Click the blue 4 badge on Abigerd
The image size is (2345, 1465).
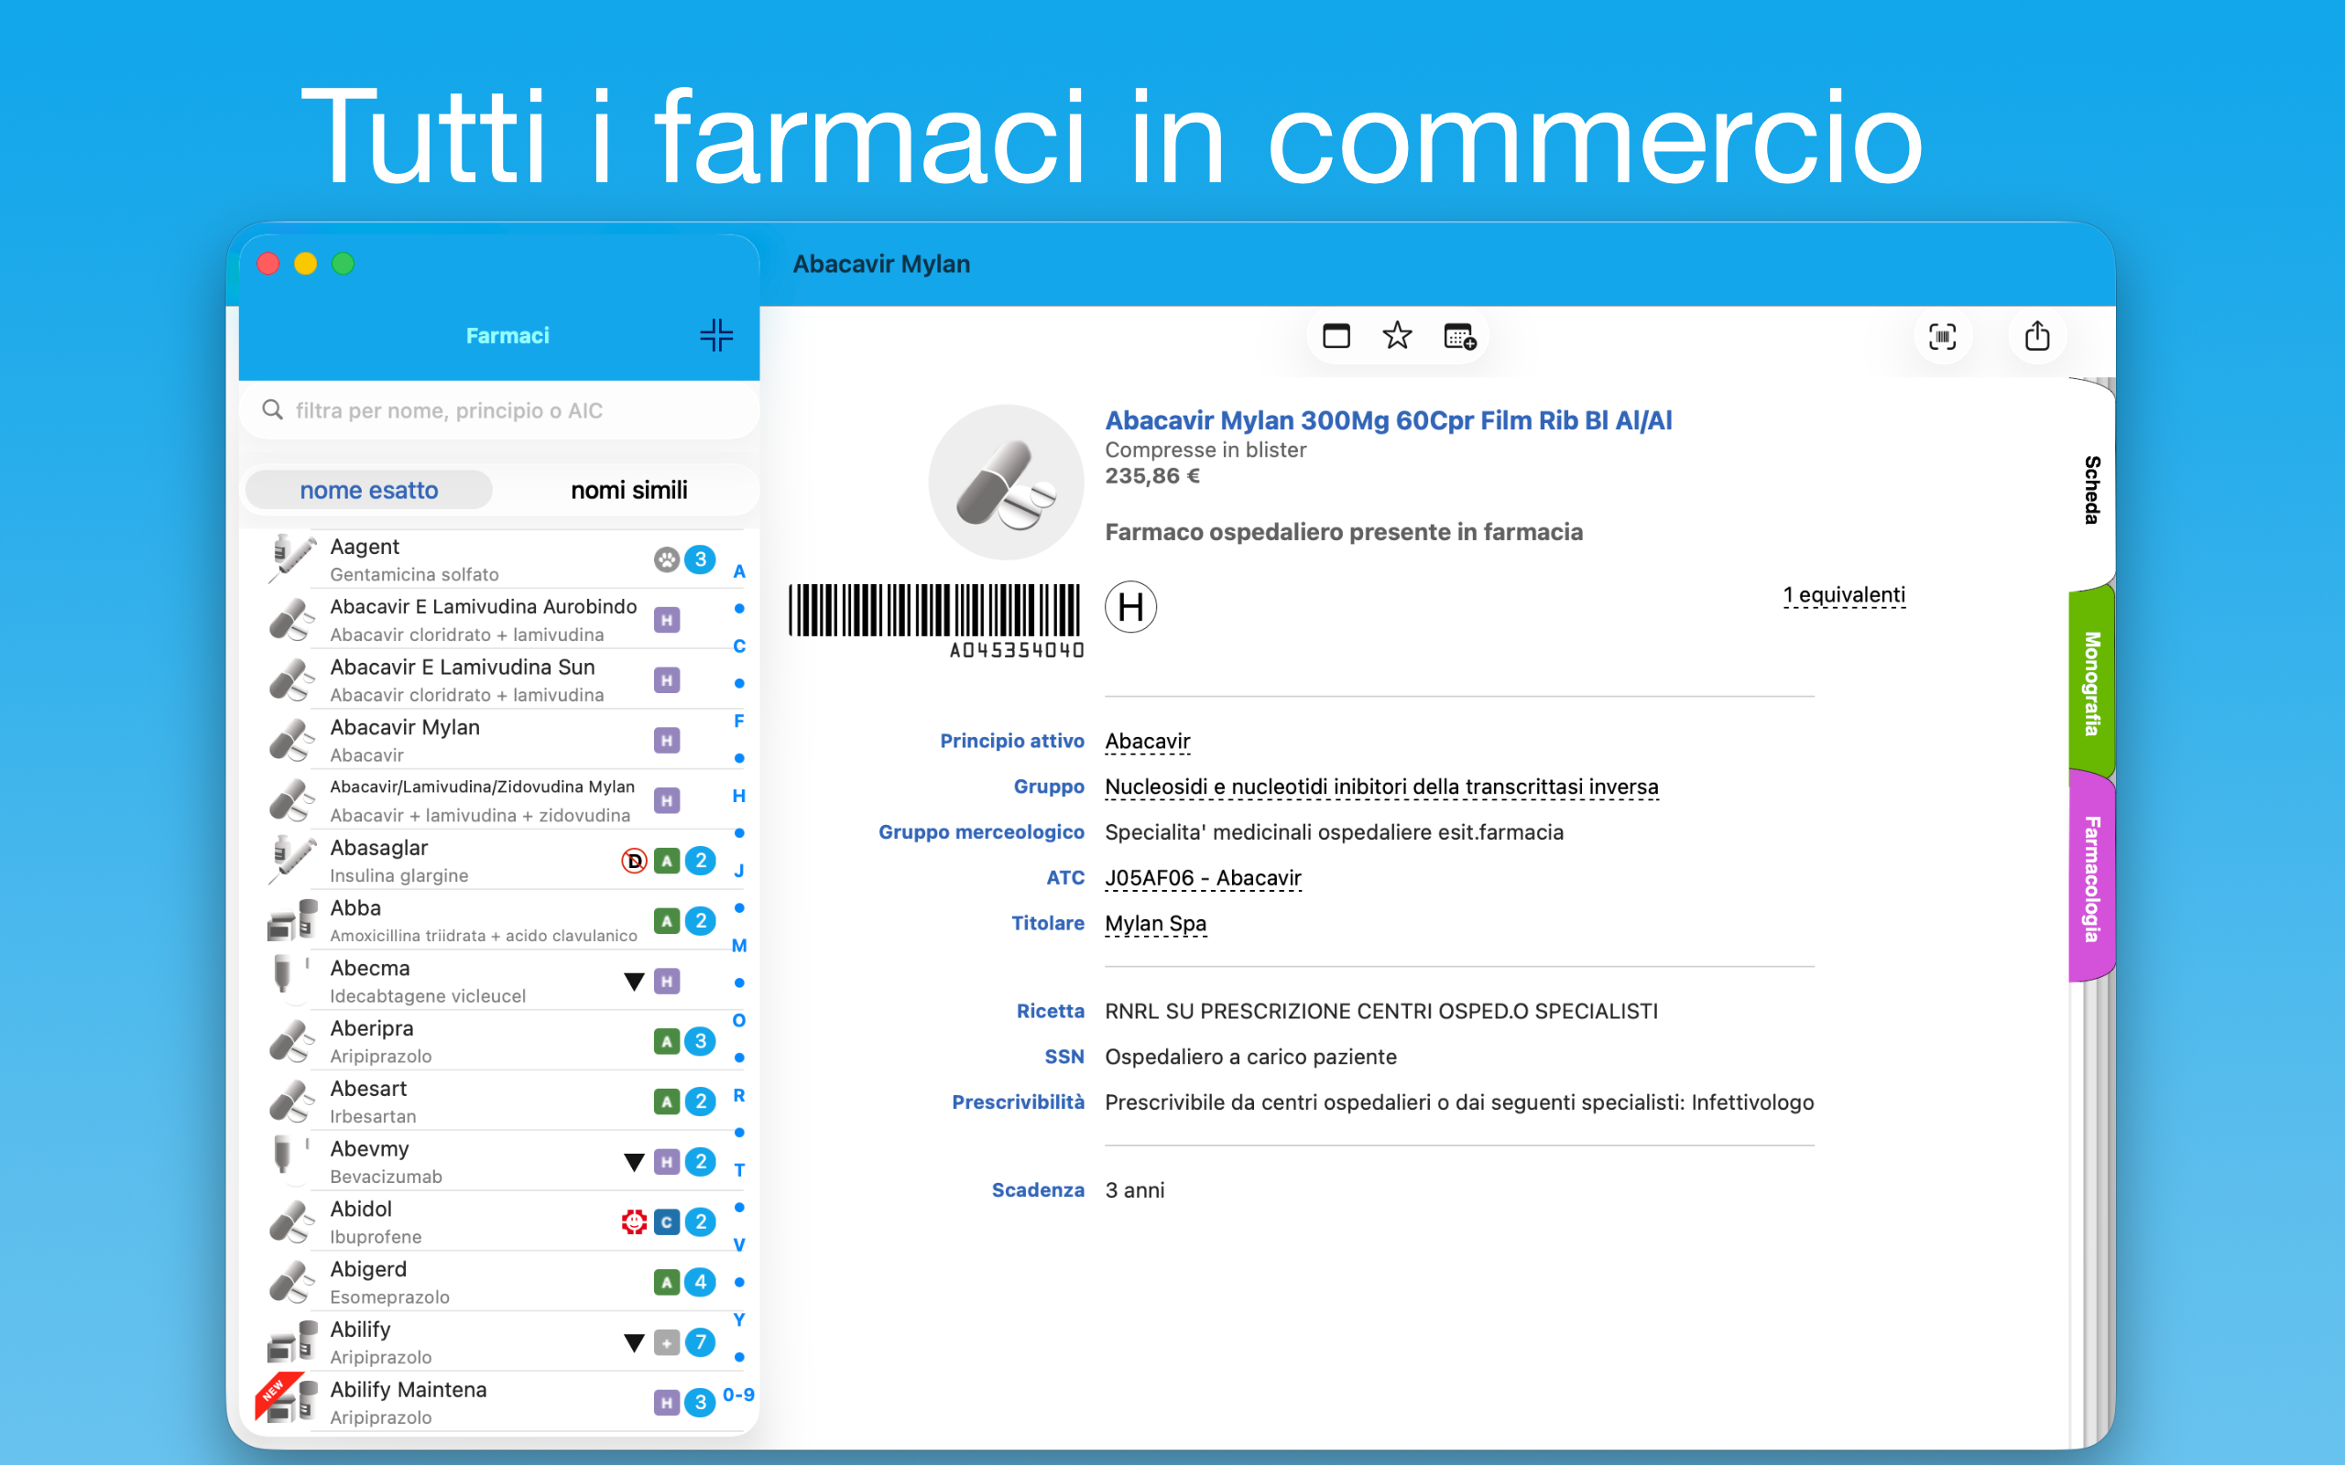pyautogui.click(x=700, y=1282)
